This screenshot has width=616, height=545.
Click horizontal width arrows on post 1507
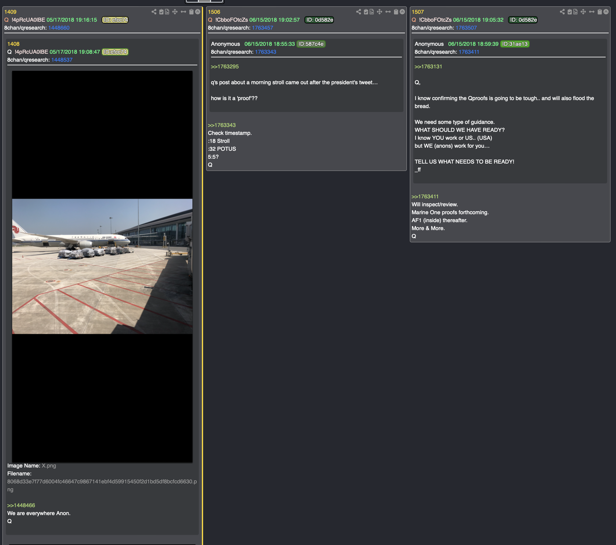click(x=592, y=12)
